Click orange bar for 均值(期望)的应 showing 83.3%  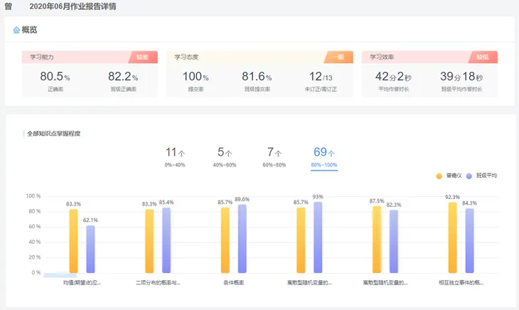pos(73,240)
